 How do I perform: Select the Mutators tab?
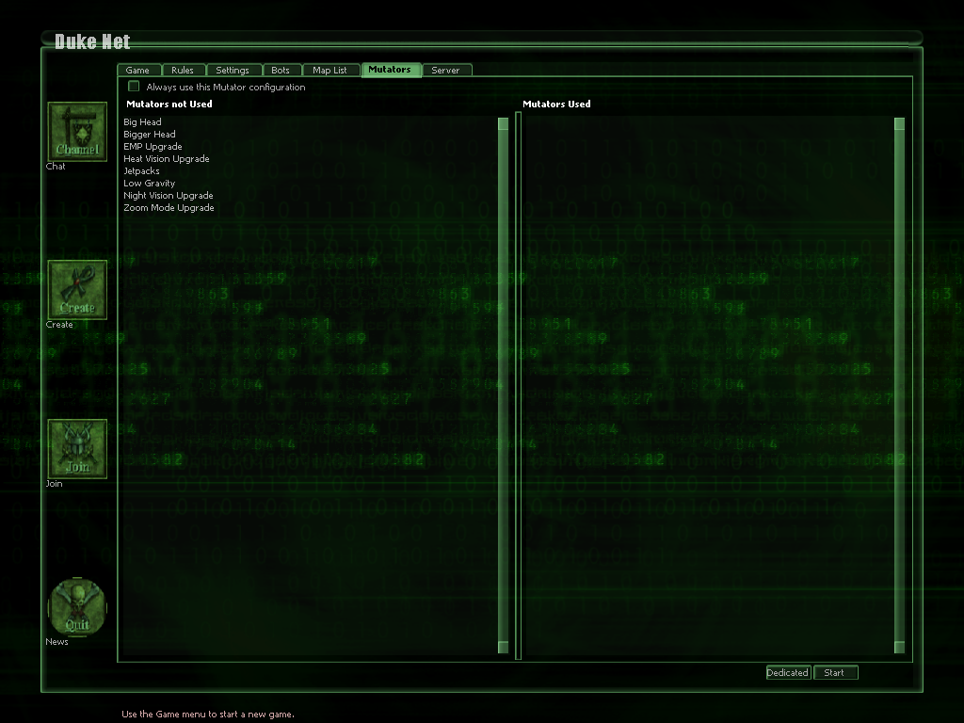pos(390,70)
